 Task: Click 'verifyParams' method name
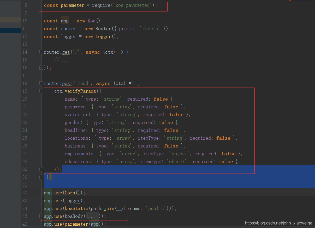coord(80,91)
